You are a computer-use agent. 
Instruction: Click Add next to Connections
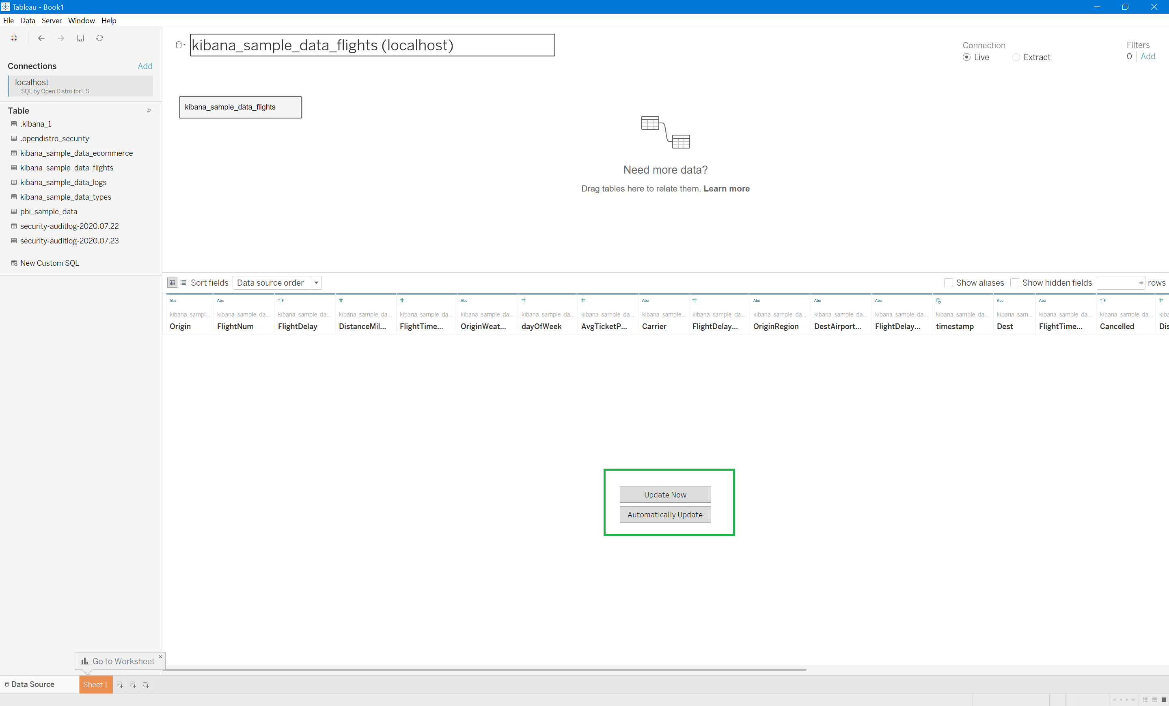click(145, 66)
